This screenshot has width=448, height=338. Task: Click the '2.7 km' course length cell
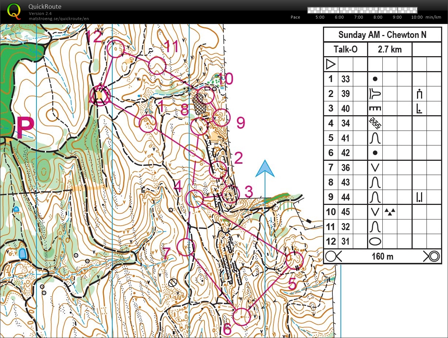click(390, 50)
